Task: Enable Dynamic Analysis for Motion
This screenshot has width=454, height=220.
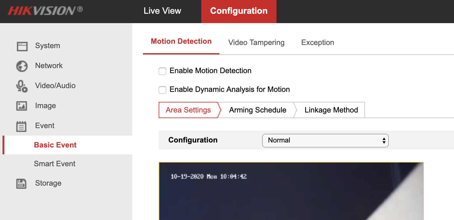Action: (162, 90)
